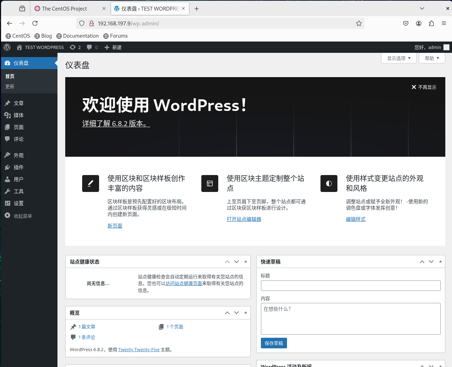Open the WordPress logo menu in admin bar
452x367 pixels.
click(7, 47)
